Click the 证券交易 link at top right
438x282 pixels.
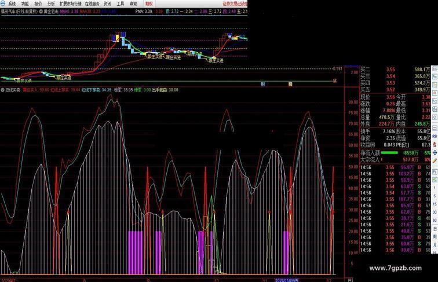235,3
